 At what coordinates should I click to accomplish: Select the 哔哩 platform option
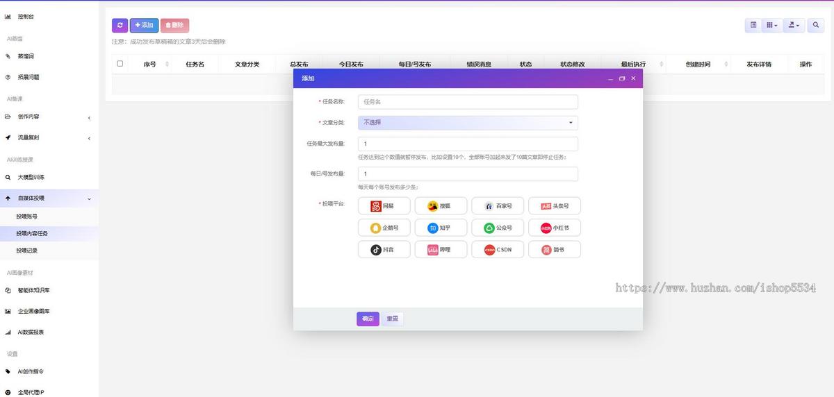pyautogui.click(x=441, y=249)
